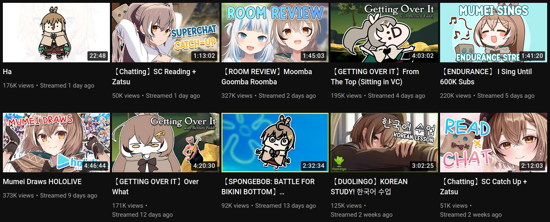
Task: Open the highlighted SpongeBob stream thumbnail
Action: point(275,143)
